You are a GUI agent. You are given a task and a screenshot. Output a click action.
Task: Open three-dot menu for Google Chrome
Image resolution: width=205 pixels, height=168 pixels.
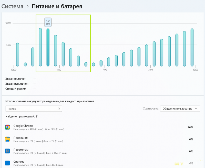[x=199, y=127]
